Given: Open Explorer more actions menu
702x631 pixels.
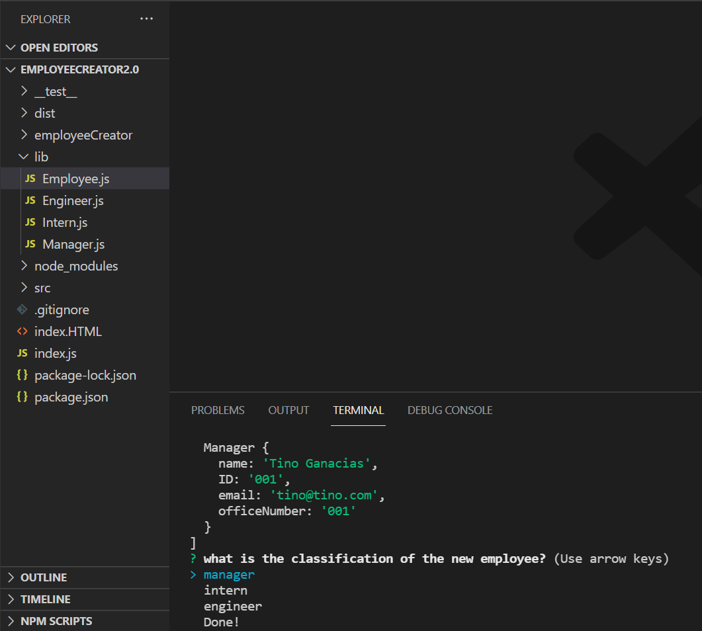Looking at the screenshot, I should pyautogui.click(x=146, y=19).
